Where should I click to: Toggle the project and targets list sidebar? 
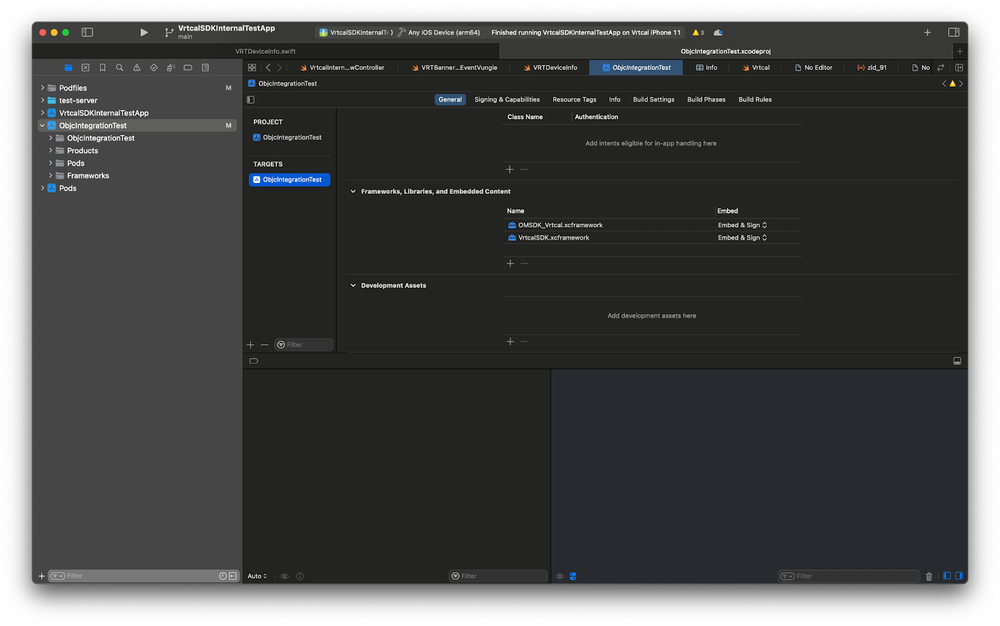pyautogui.click(x=251, y=99)
